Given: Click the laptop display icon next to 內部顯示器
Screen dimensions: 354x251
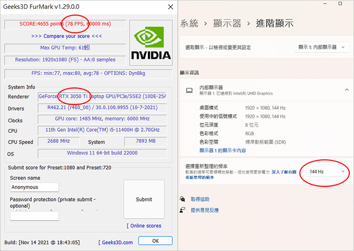Looking at the screenshot, I should (x=189, y=91).
